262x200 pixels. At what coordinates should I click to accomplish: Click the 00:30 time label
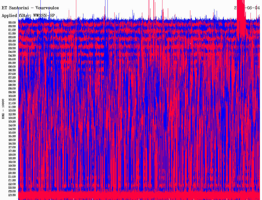point(12,26)
